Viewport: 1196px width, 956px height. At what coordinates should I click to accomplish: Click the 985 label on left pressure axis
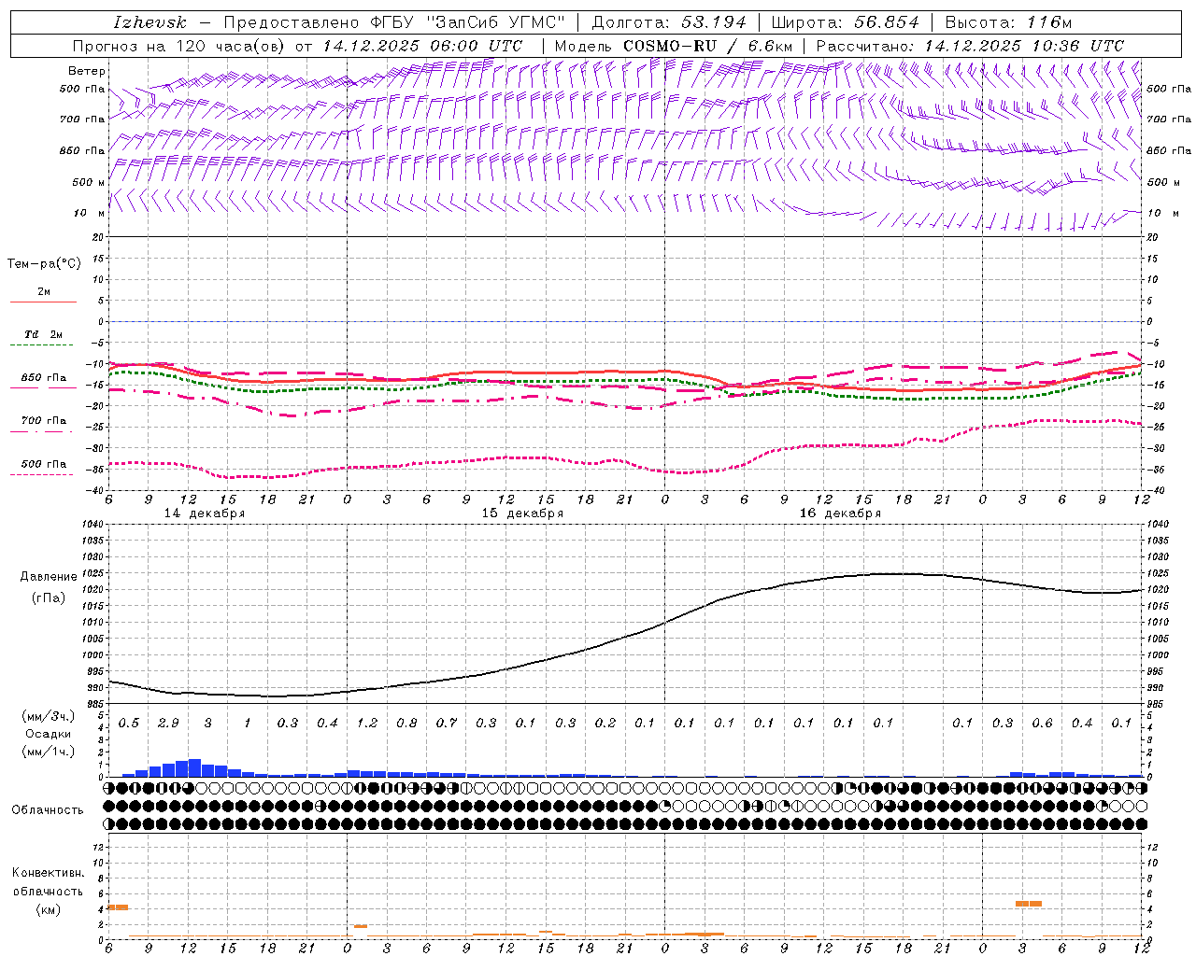(x=94, y=704)
